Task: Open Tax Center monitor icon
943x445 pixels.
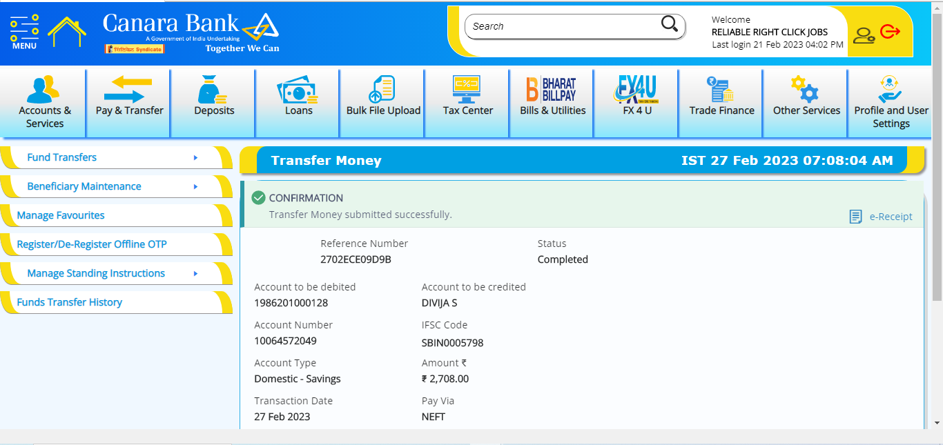Action: click(x=467, y=89)
